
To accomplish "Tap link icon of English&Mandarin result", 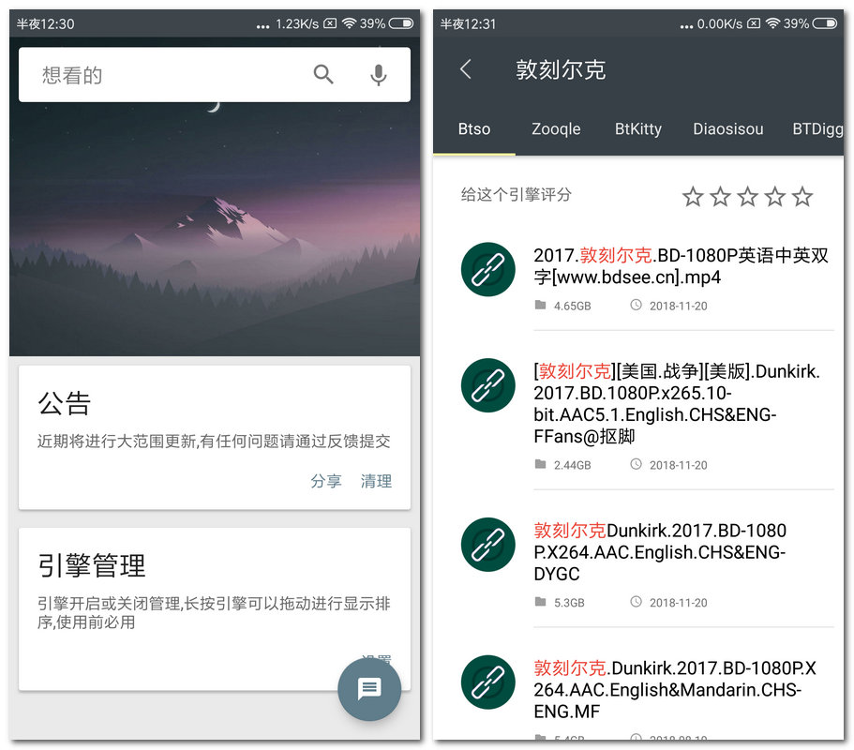I will coord(487,682).
